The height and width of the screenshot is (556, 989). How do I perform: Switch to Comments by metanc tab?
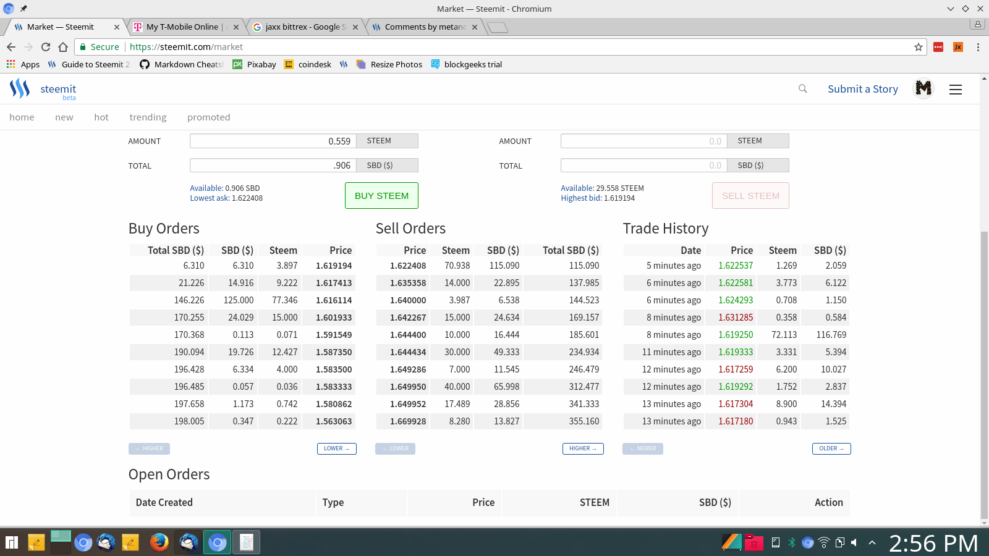(x=425, y=27)
